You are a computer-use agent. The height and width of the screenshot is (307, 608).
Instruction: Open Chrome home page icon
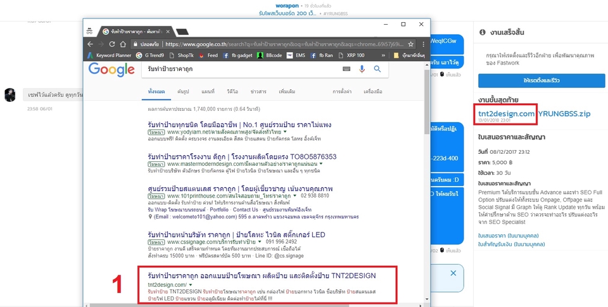pos(122,44)
